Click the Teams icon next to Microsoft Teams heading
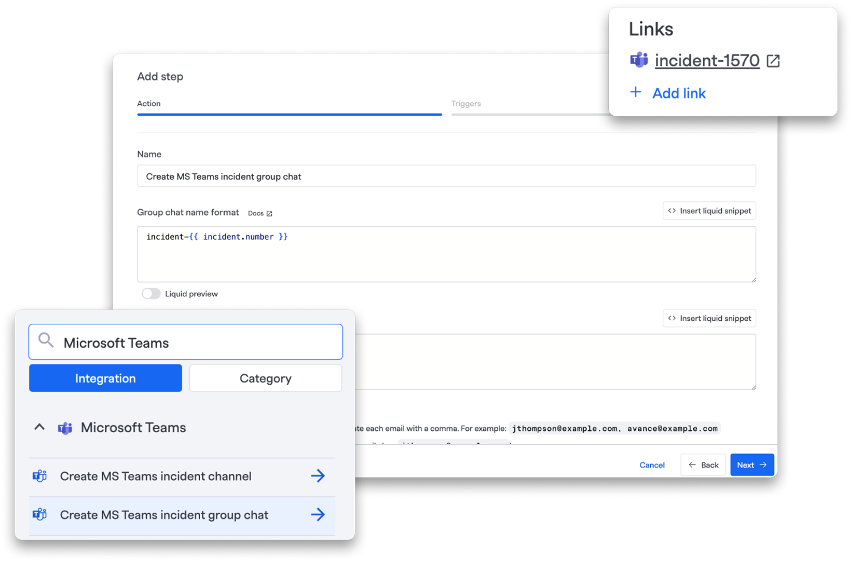Screen dimensions: 852x561 coord(65,428)
